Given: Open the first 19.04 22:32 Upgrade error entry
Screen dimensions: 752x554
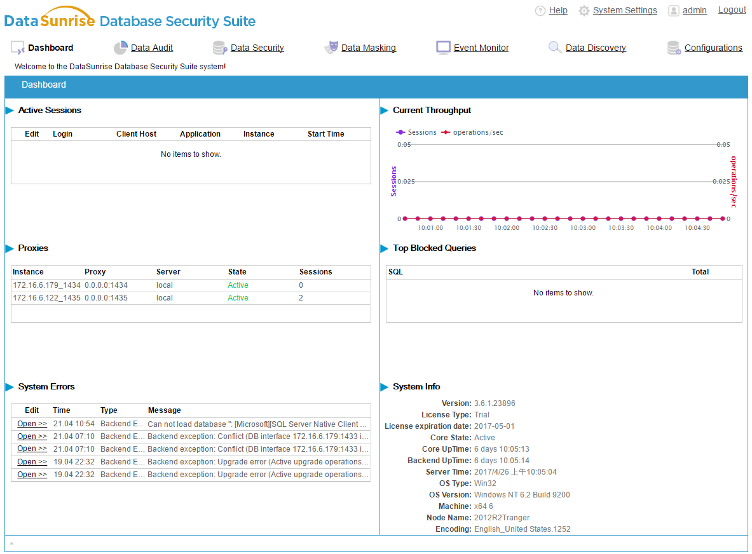Looking at the screenshot, I should [x=32, y=461].
